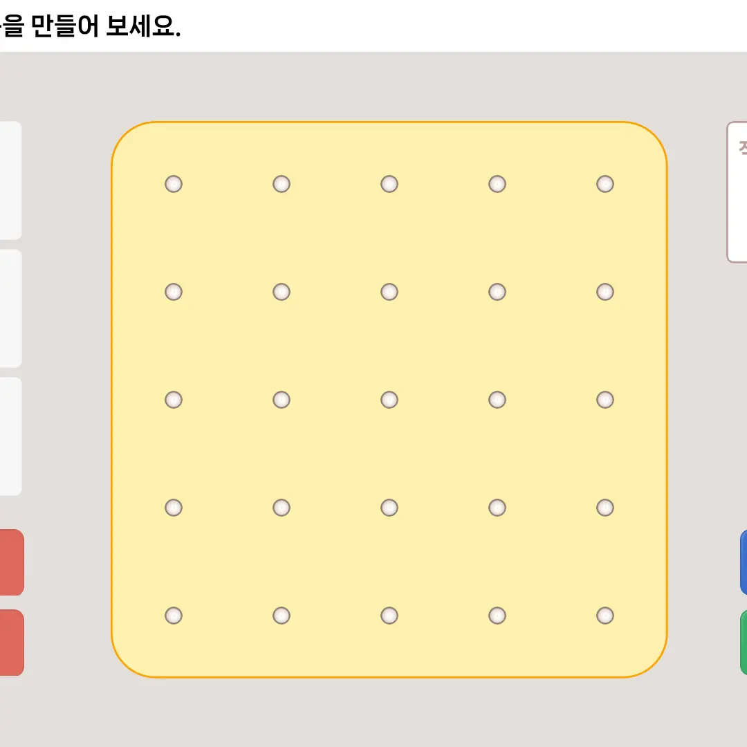747x747 pixels.
Task: Click the fourth peg in the third row
Action: point(497,399)
